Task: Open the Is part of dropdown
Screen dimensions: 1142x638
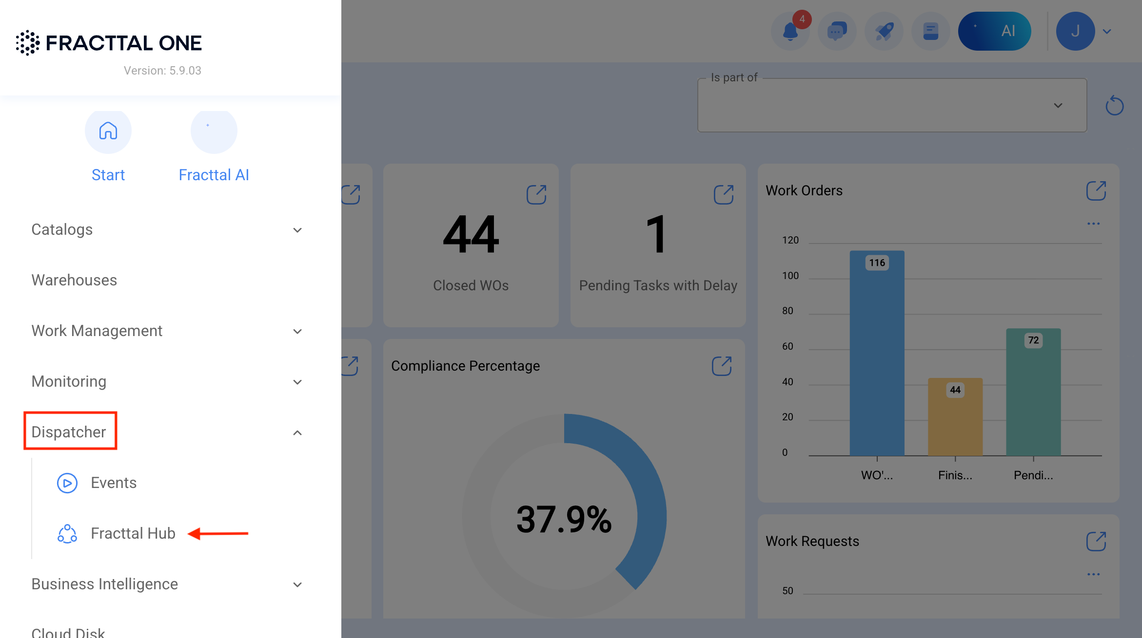Action: coord(892,105)
